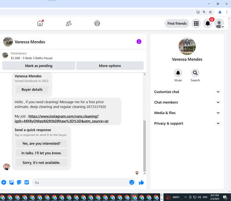Viewport: 231px width, 201px height.
Task: Open the Groups icon in top navigation
Action: 97,24
